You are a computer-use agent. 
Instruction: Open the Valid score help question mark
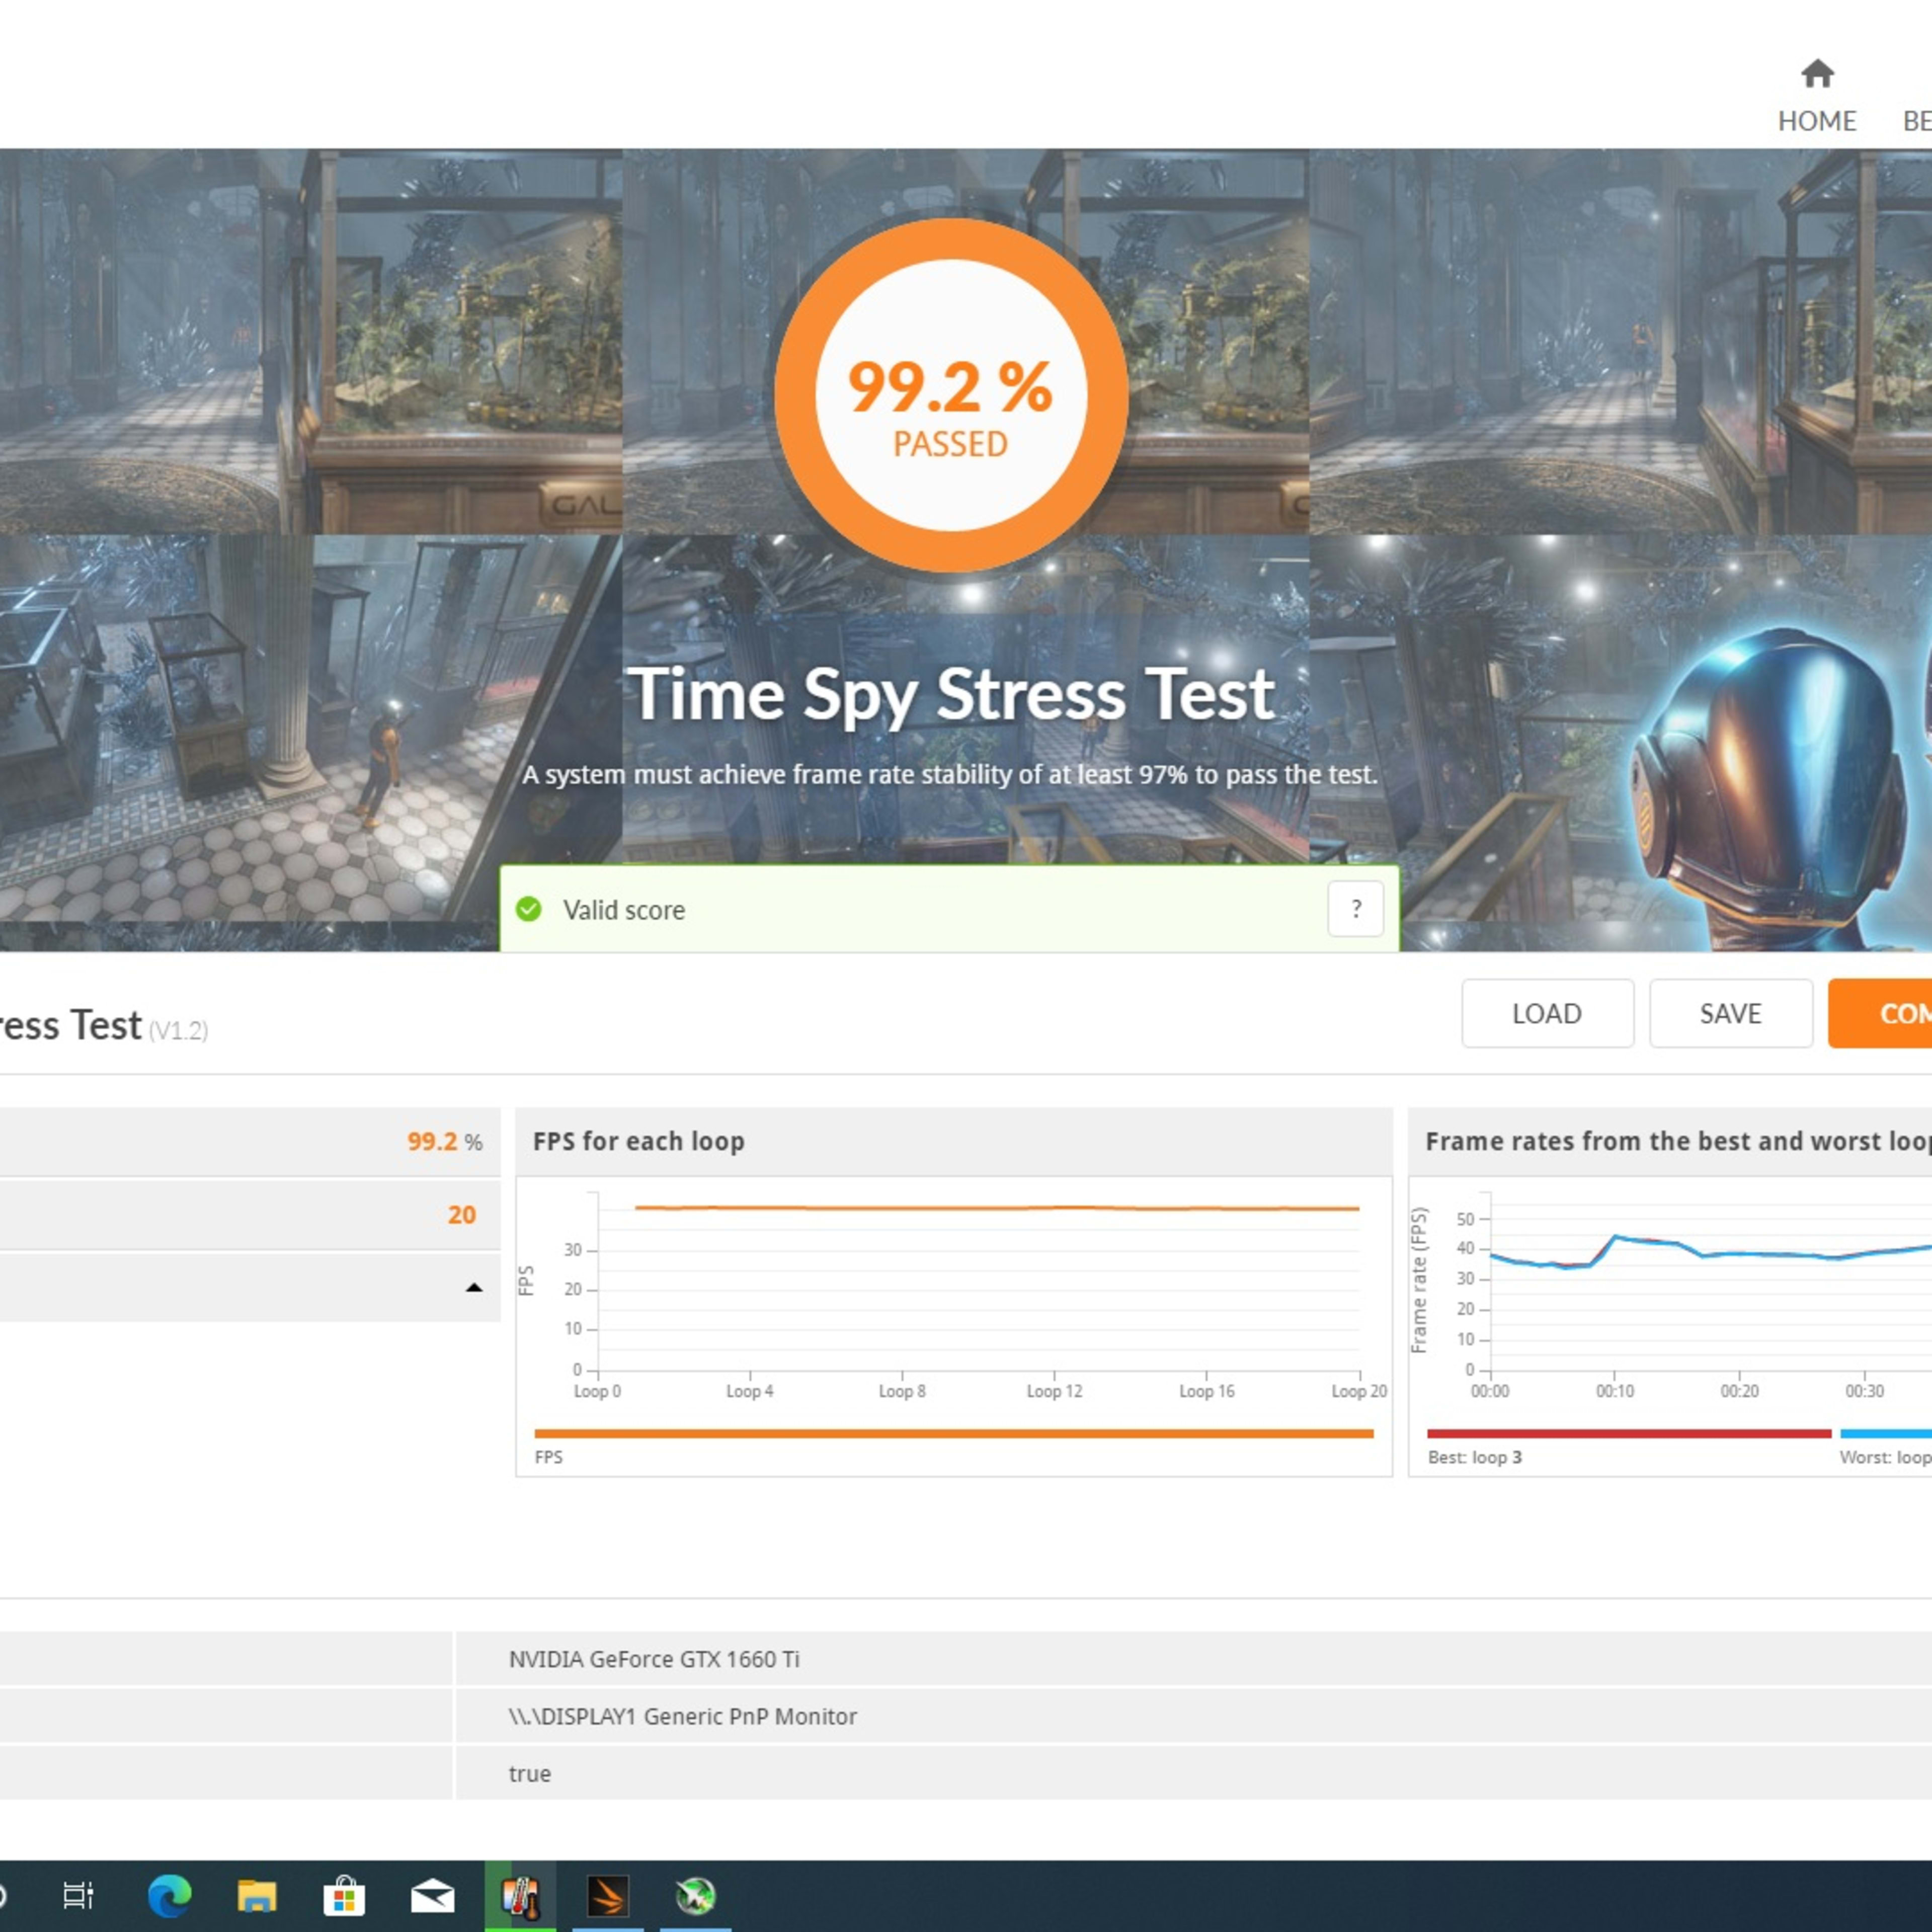click(x=1355, y=908)
